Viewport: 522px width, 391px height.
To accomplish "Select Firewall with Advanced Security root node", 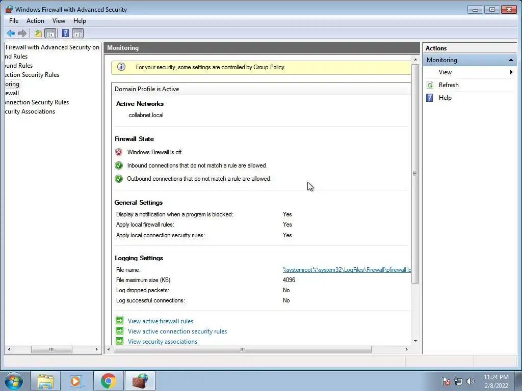I will [x=53, y=47].
